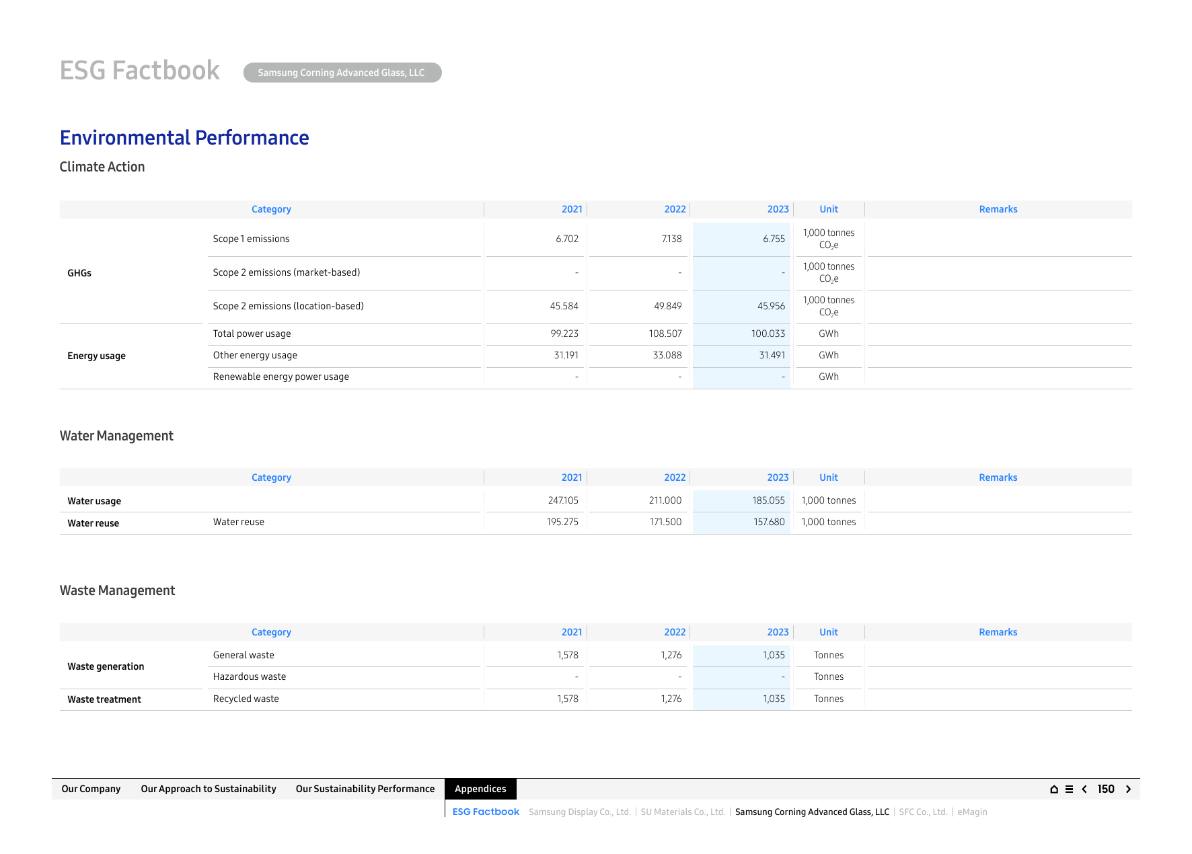Open Our Approach to Sustainability tab
Image resolution: width=1192 pixels, height=854 pixels.
click(209, 789)
